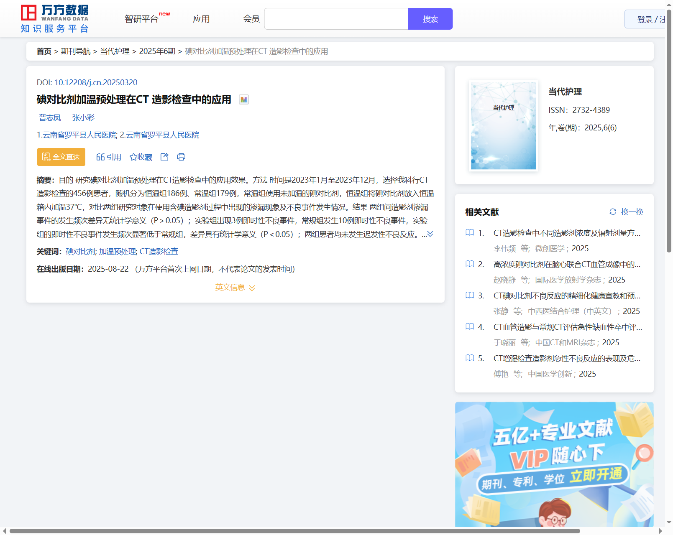Refresh related literature with 换一换
Image resolution: width=673 pixels, height=535 pixels.
626,212
